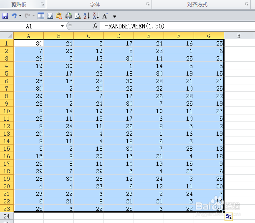Click cell C15 containing 18
This screenshot has height=223, width=255.
click(88, 149)
